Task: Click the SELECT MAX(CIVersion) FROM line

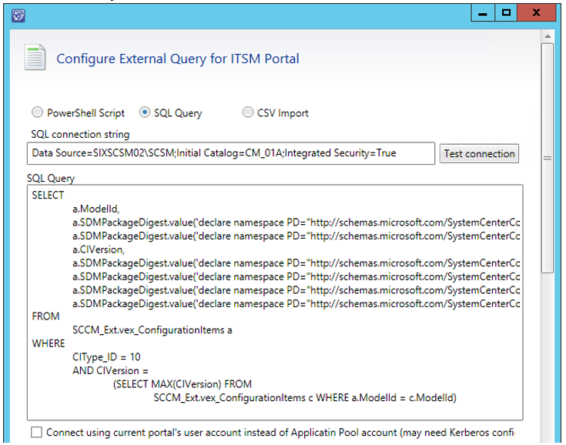Action: pyautogui.click(x=182, y=384)
